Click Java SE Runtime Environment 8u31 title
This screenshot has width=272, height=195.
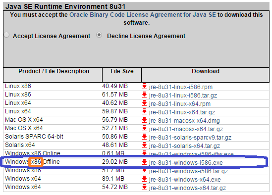[x=65, y=6]
